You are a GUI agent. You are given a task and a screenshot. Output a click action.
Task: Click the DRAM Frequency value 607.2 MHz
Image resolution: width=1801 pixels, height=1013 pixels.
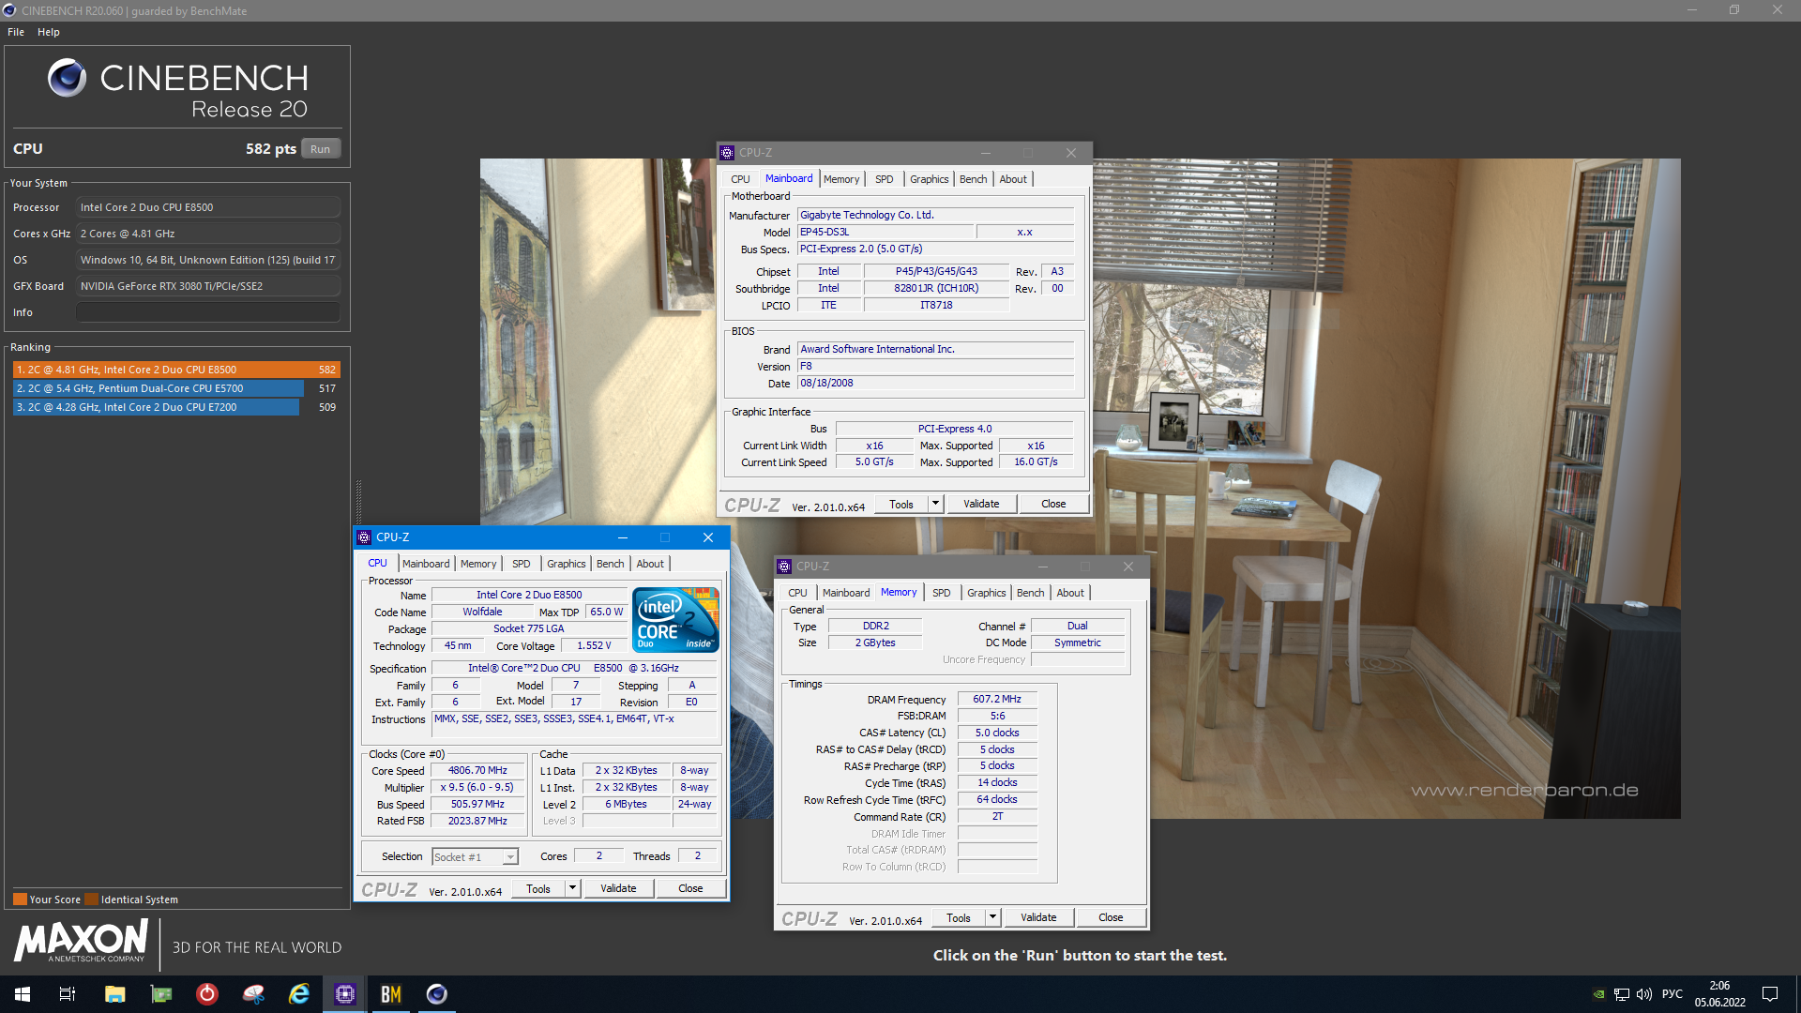click(x=997, y=699)
